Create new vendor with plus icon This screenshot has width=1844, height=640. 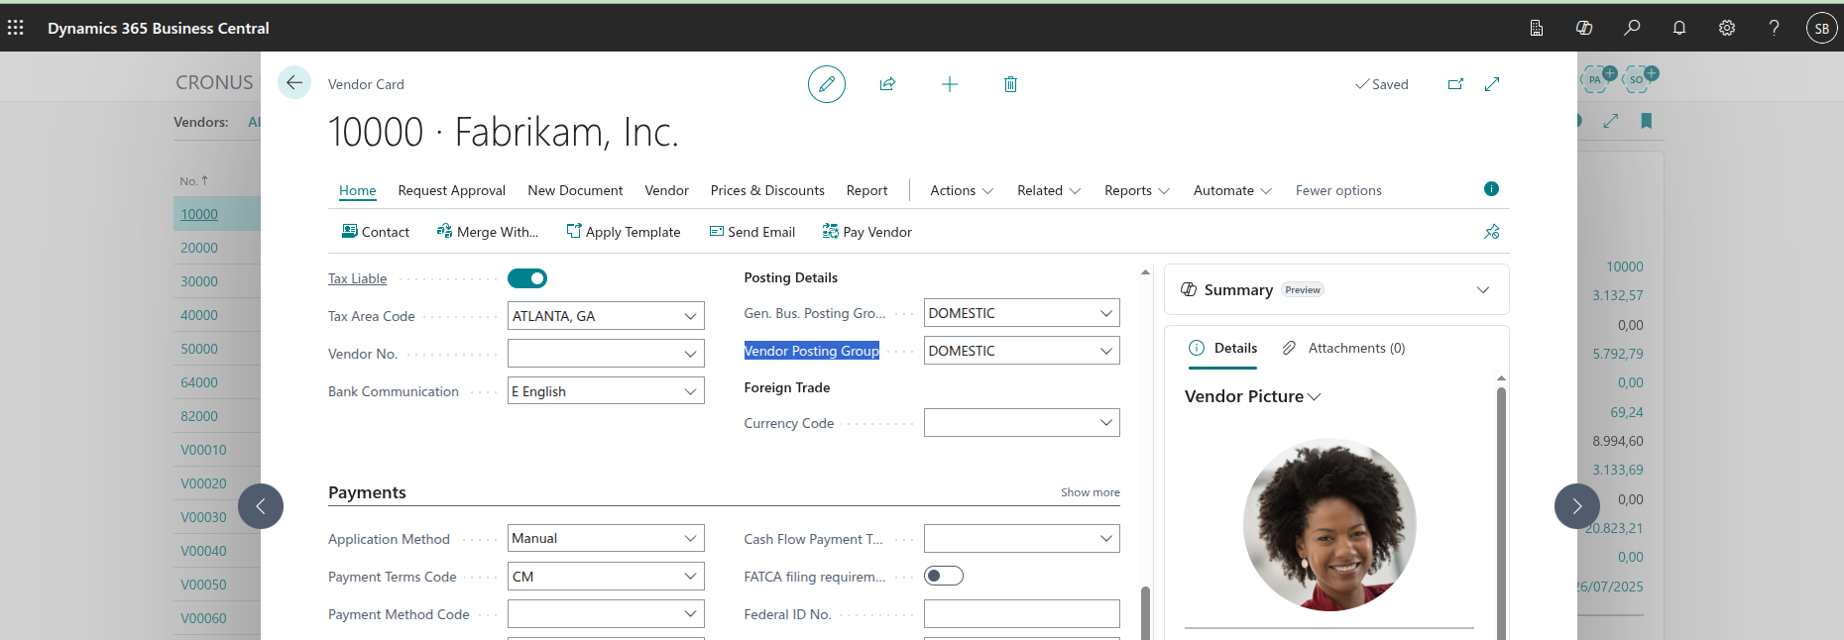click(x=950, y=84)
